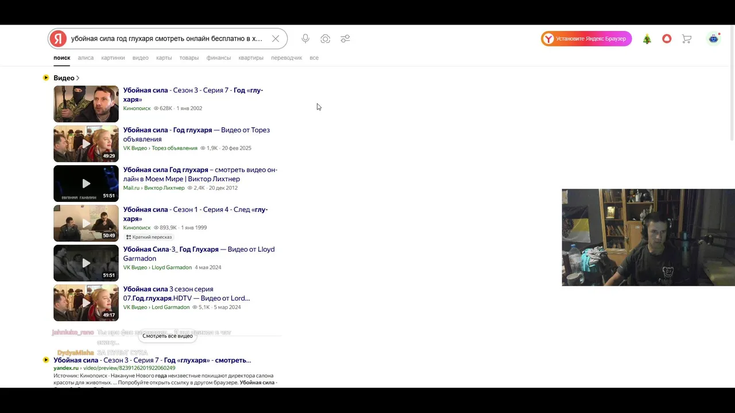735x413 pixels.
Task: Click the Краткий пересказ chip
Action: (149, 237)
